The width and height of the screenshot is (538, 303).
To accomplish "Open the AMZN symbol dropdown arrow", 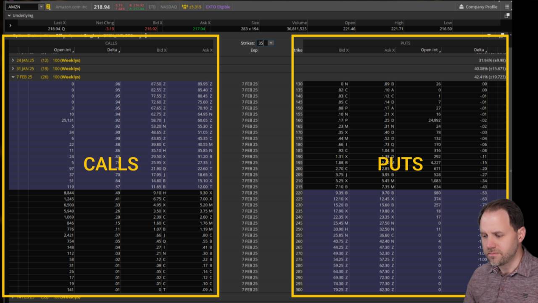I will point(41,7).
